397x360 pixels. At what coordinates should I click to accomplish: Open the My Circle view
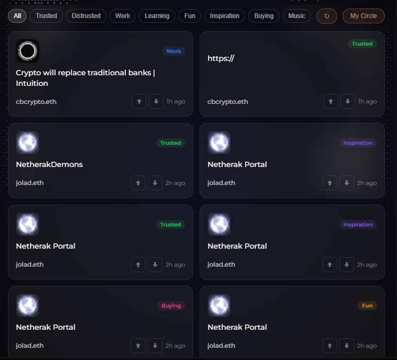tap(363, 16)
